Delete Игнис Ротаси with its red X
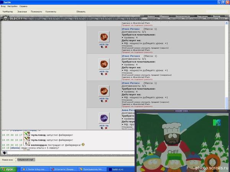The image size is (230, 172). (106, 101)
